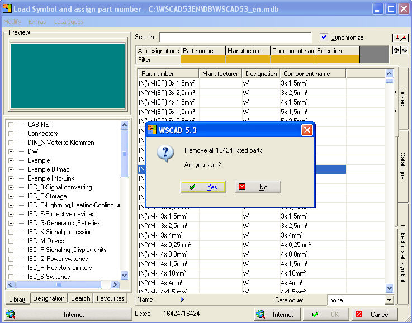Expand the IEC_M-Drives node
The image size is (412, 323).
[11, 241]
